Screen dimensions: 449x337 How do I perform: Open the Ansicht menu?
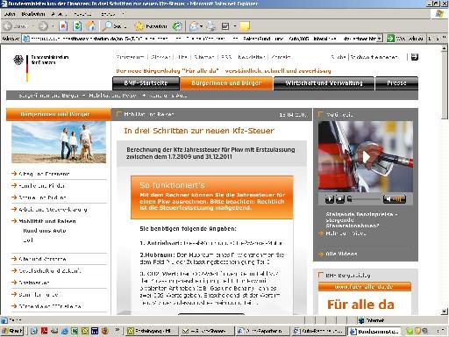[60, 14]
